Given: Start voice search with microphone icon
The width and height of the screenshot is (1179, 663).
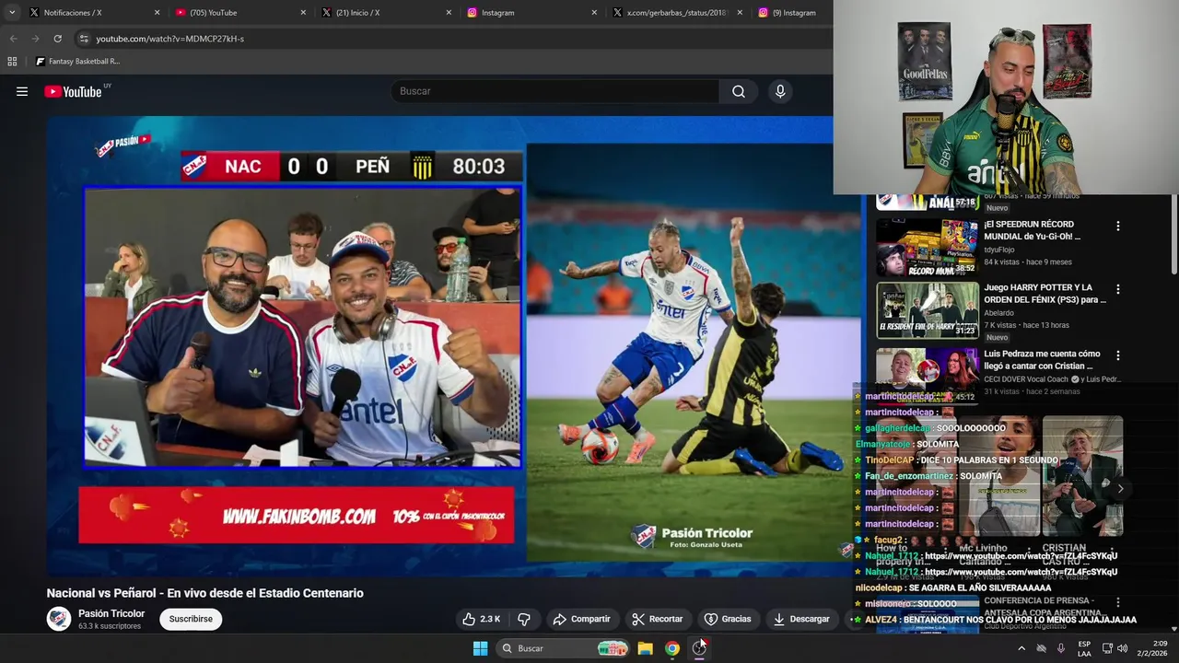Looking at the screenshot, I should [780, 91].
